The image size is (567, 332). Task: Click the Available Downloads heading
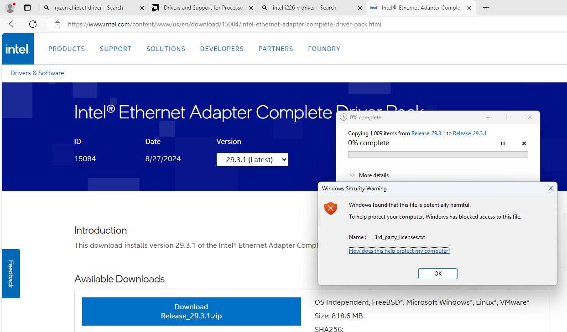[x=120, y=279]
